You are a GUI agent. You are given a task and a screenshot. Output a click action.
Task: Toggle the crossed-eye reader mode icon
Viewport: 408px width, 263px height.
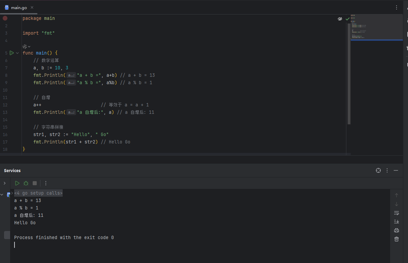pyautogui.click(x=340, y=19)
